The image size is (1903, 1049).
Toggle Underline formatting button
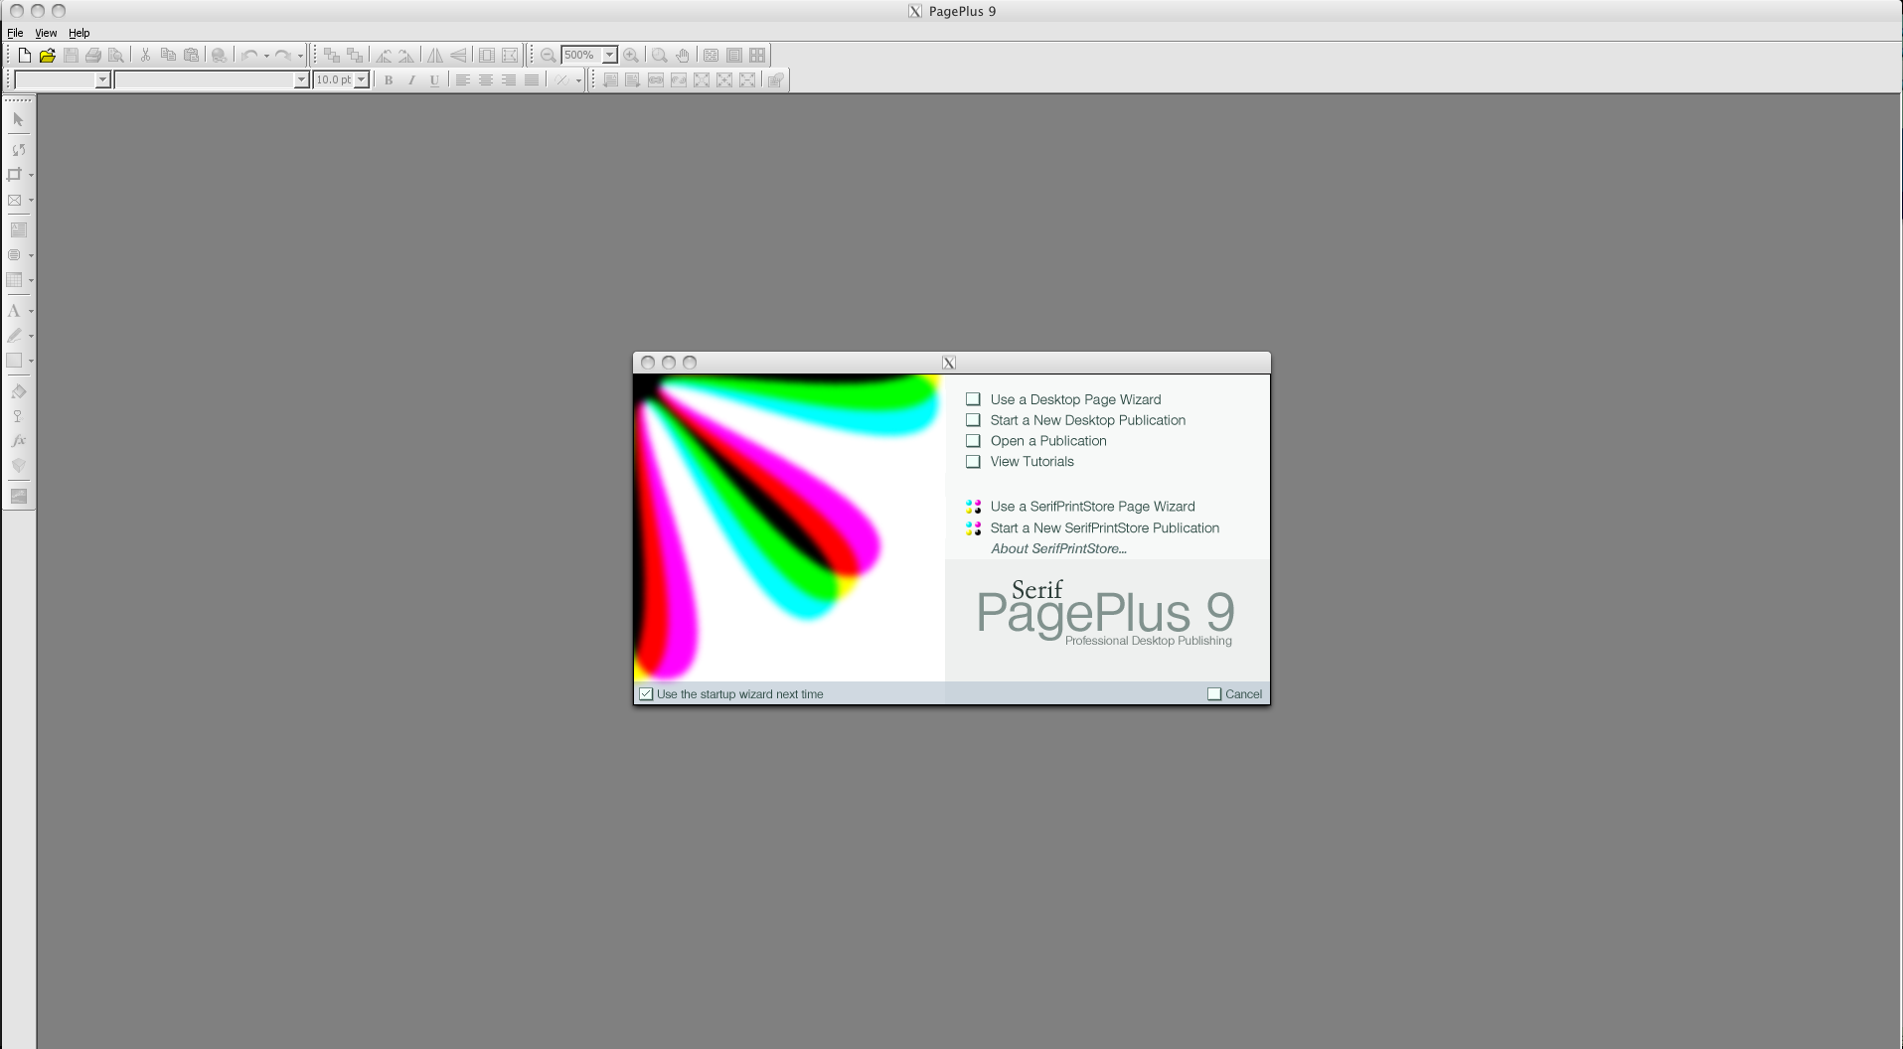[x=434, y=80]
